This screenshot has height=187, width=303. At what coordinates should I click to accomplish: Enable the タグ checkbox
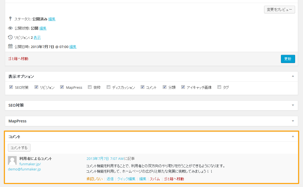point(219,87)
